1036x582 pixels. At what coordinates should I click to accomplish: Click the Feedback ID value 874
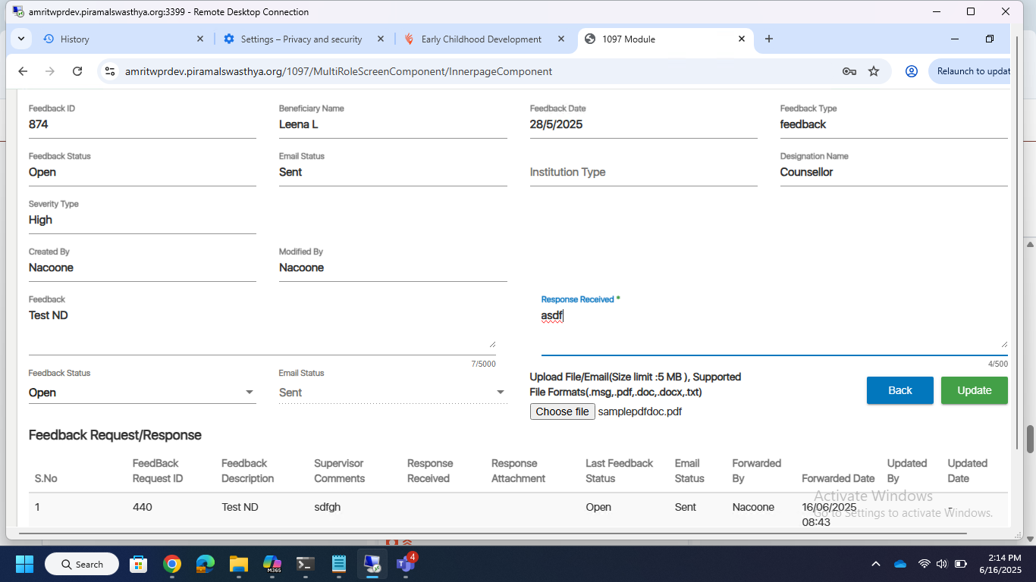pos(39,124)
